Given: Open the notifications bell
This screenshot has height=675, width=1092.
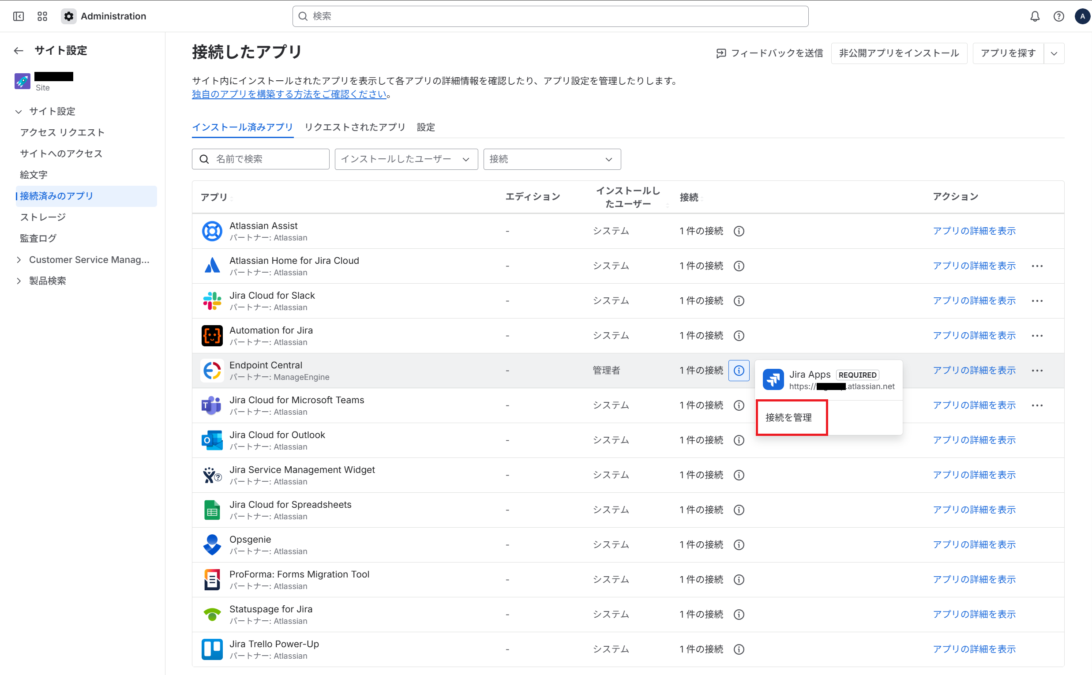Looking at the screenshot, I should click(x=1035, y=16).
